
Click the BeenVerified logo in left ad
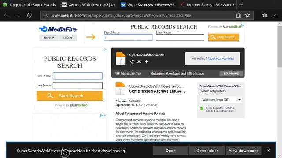tap(79, 105)
